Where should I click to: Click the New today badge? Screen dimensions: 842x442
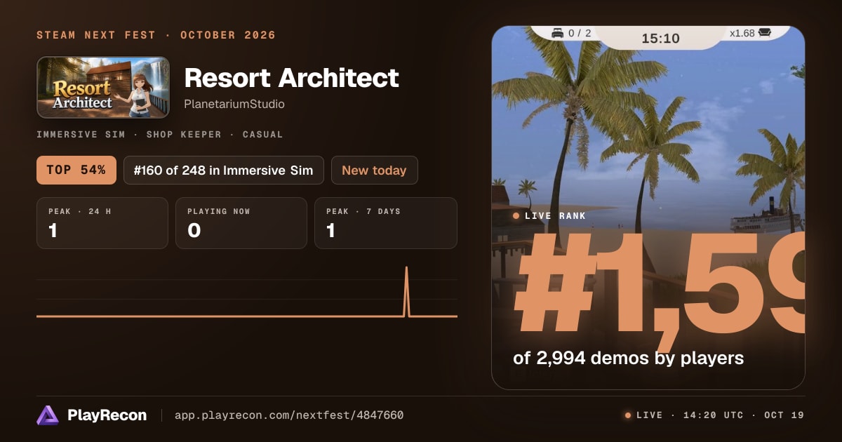coord(375,170)
